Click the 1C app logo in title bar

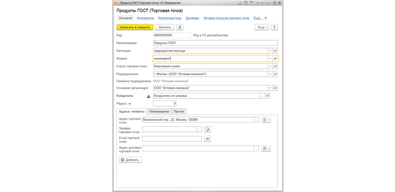pos(116,3)
